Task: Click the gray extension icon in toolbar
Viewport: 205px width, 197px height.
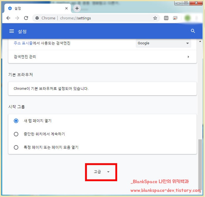Action: pos(166,18)
